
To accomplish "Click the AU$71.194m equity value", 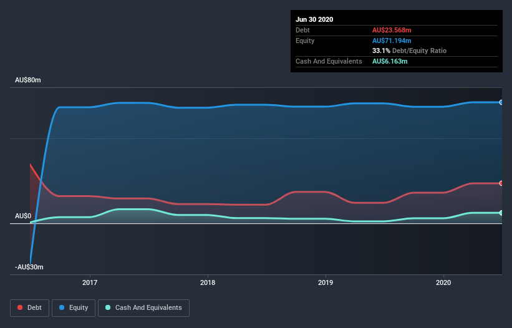I will [392, 41].
